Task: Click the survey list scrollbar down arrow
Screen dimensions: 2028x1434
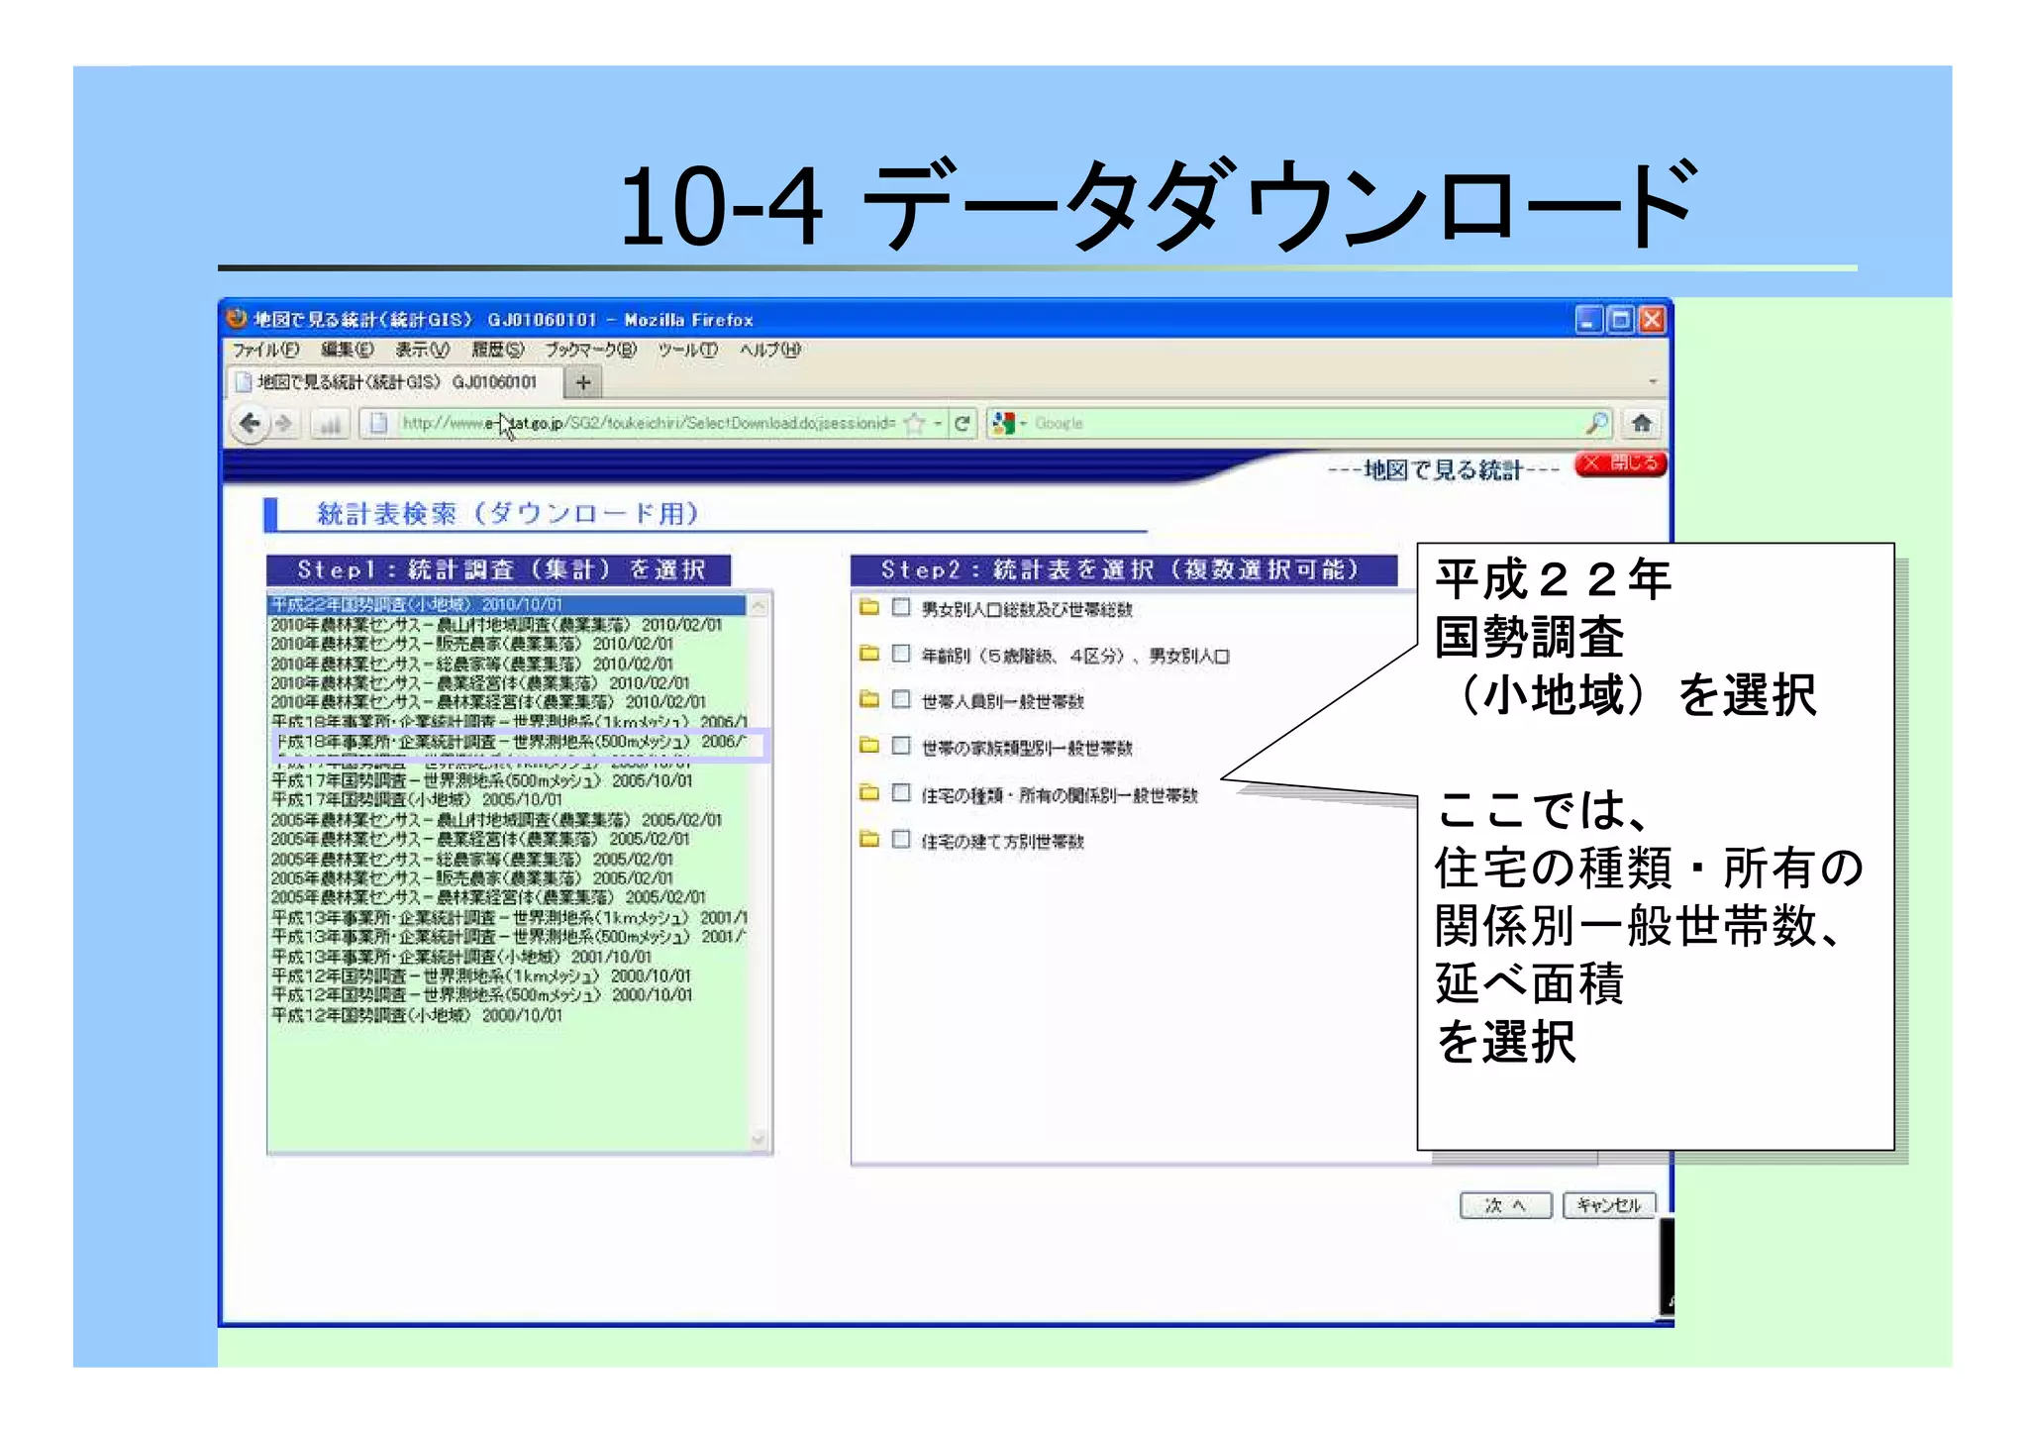Action: coord(759,1140)
